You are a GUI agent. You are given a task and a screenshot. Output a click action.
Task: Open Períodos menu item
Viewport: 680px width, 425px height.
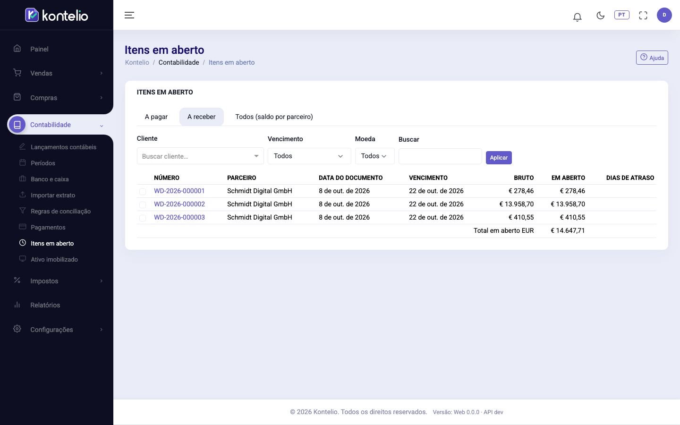43,163
